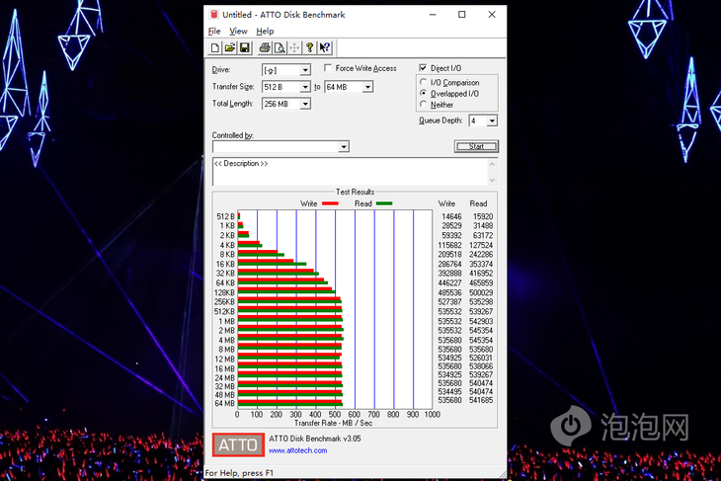Close the ATTO Disk Benchmark window

pyautogui.click(x=492, y=14)
